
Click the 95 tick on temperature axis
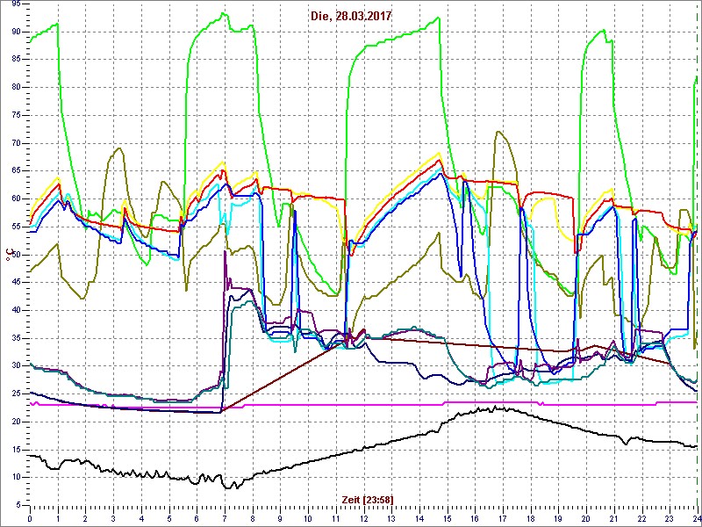point(15,4)
